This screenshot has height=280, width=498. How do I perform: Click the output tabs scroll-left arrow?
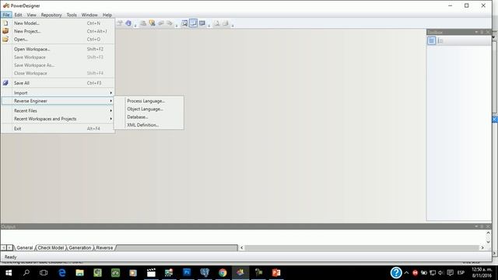tap(3, 247)
